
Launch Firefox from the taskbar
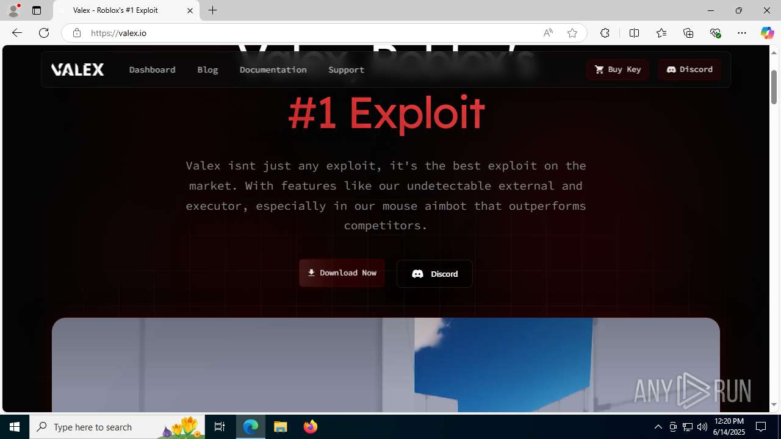click(x=310, y=427)
